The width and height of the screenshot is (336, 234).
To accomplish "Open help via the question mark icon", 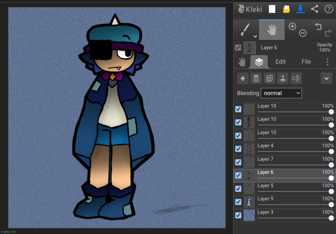I will [329, 9].
